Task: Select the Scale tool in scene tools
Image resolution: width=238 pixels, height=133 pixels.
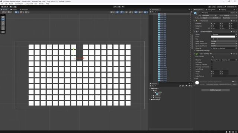Action: coord(3,24)
